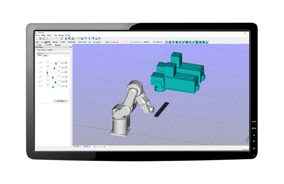Image resolution: width=284 pixels, height=184 pixels.
Task: Click the manager text button left of red icons
Action: tap(112, 42)
